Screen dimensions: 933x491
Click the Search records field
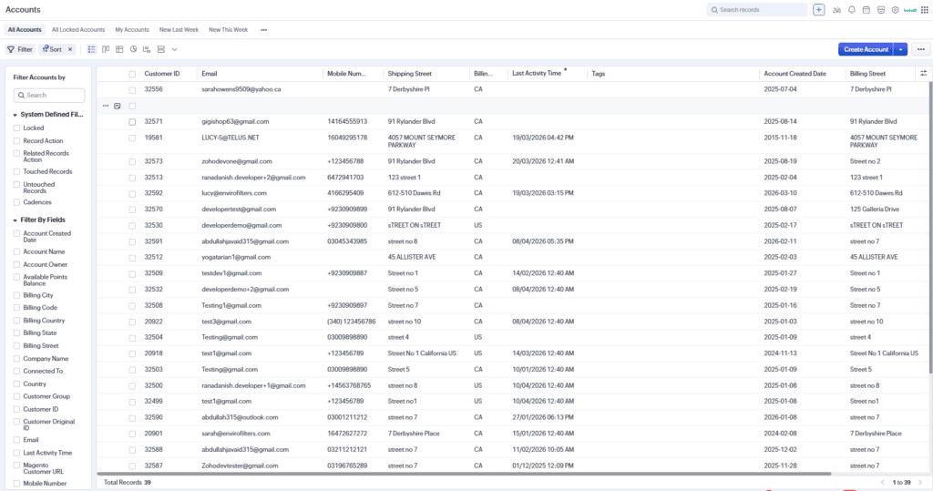tap(757, 10)
